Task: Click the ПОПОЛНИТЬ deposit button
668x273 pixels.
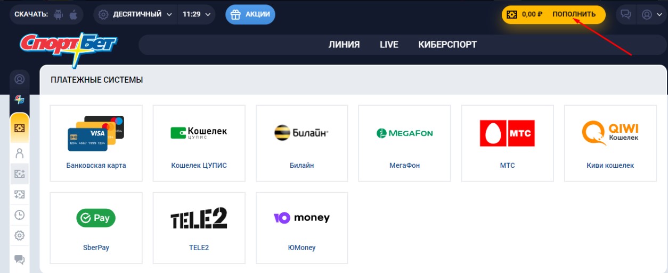Action: pos(574,14)
